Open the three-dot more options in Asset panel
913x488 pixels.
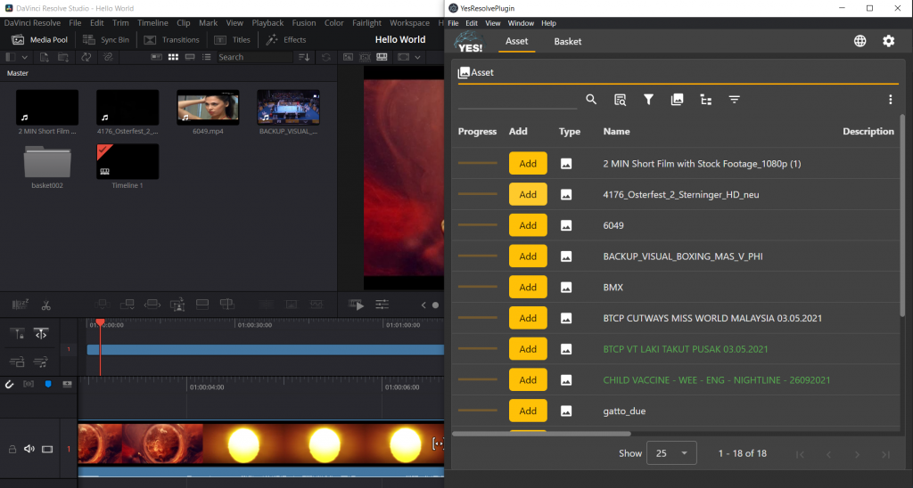click(x=891, y=100)
